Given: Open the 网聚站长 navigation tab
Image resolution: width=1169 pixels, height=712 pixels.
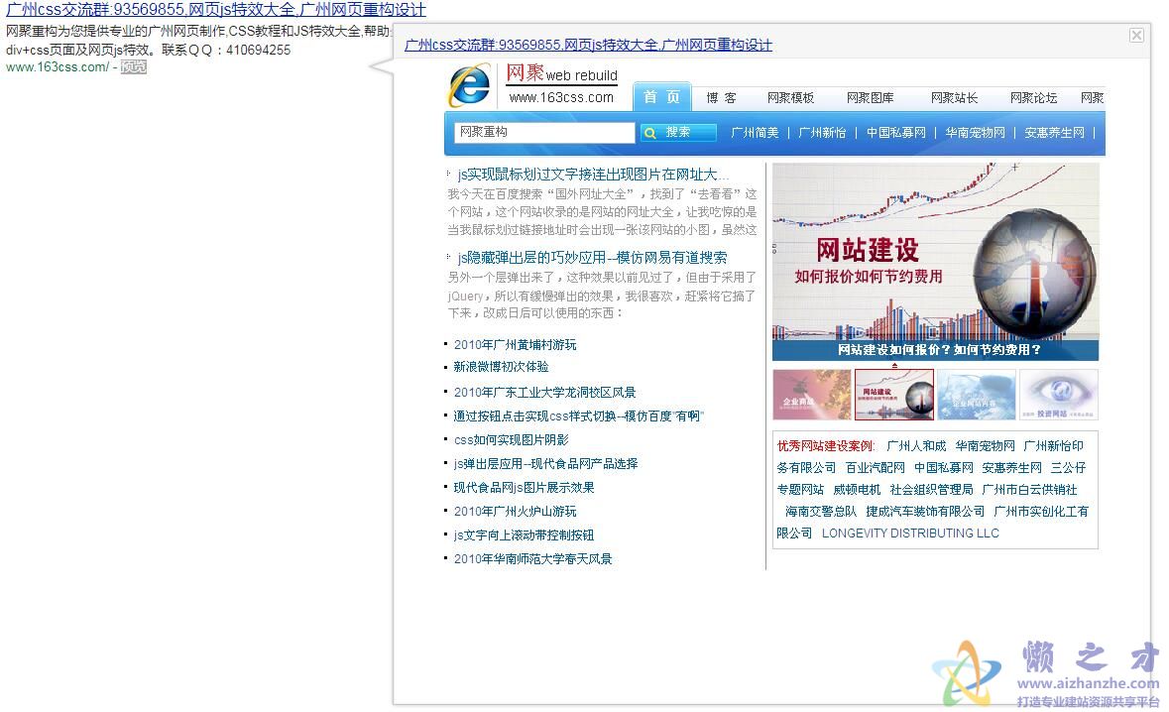Looking at the screenshot, I should [x=954, y=97].
